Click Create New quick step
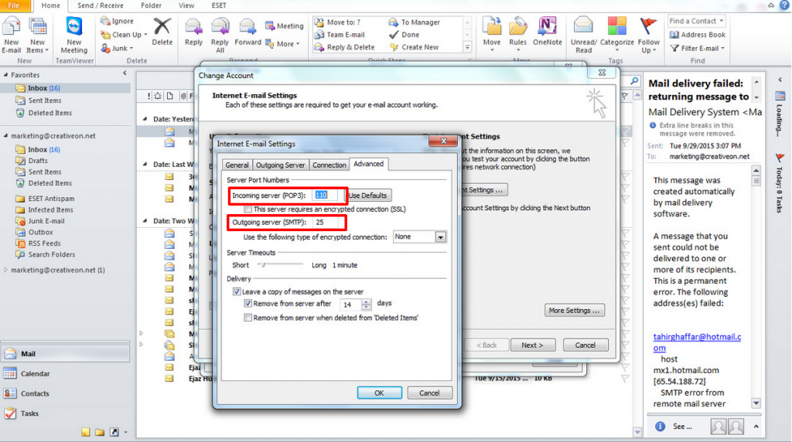Viewport: 792px width, 442px height. [415, 47]
